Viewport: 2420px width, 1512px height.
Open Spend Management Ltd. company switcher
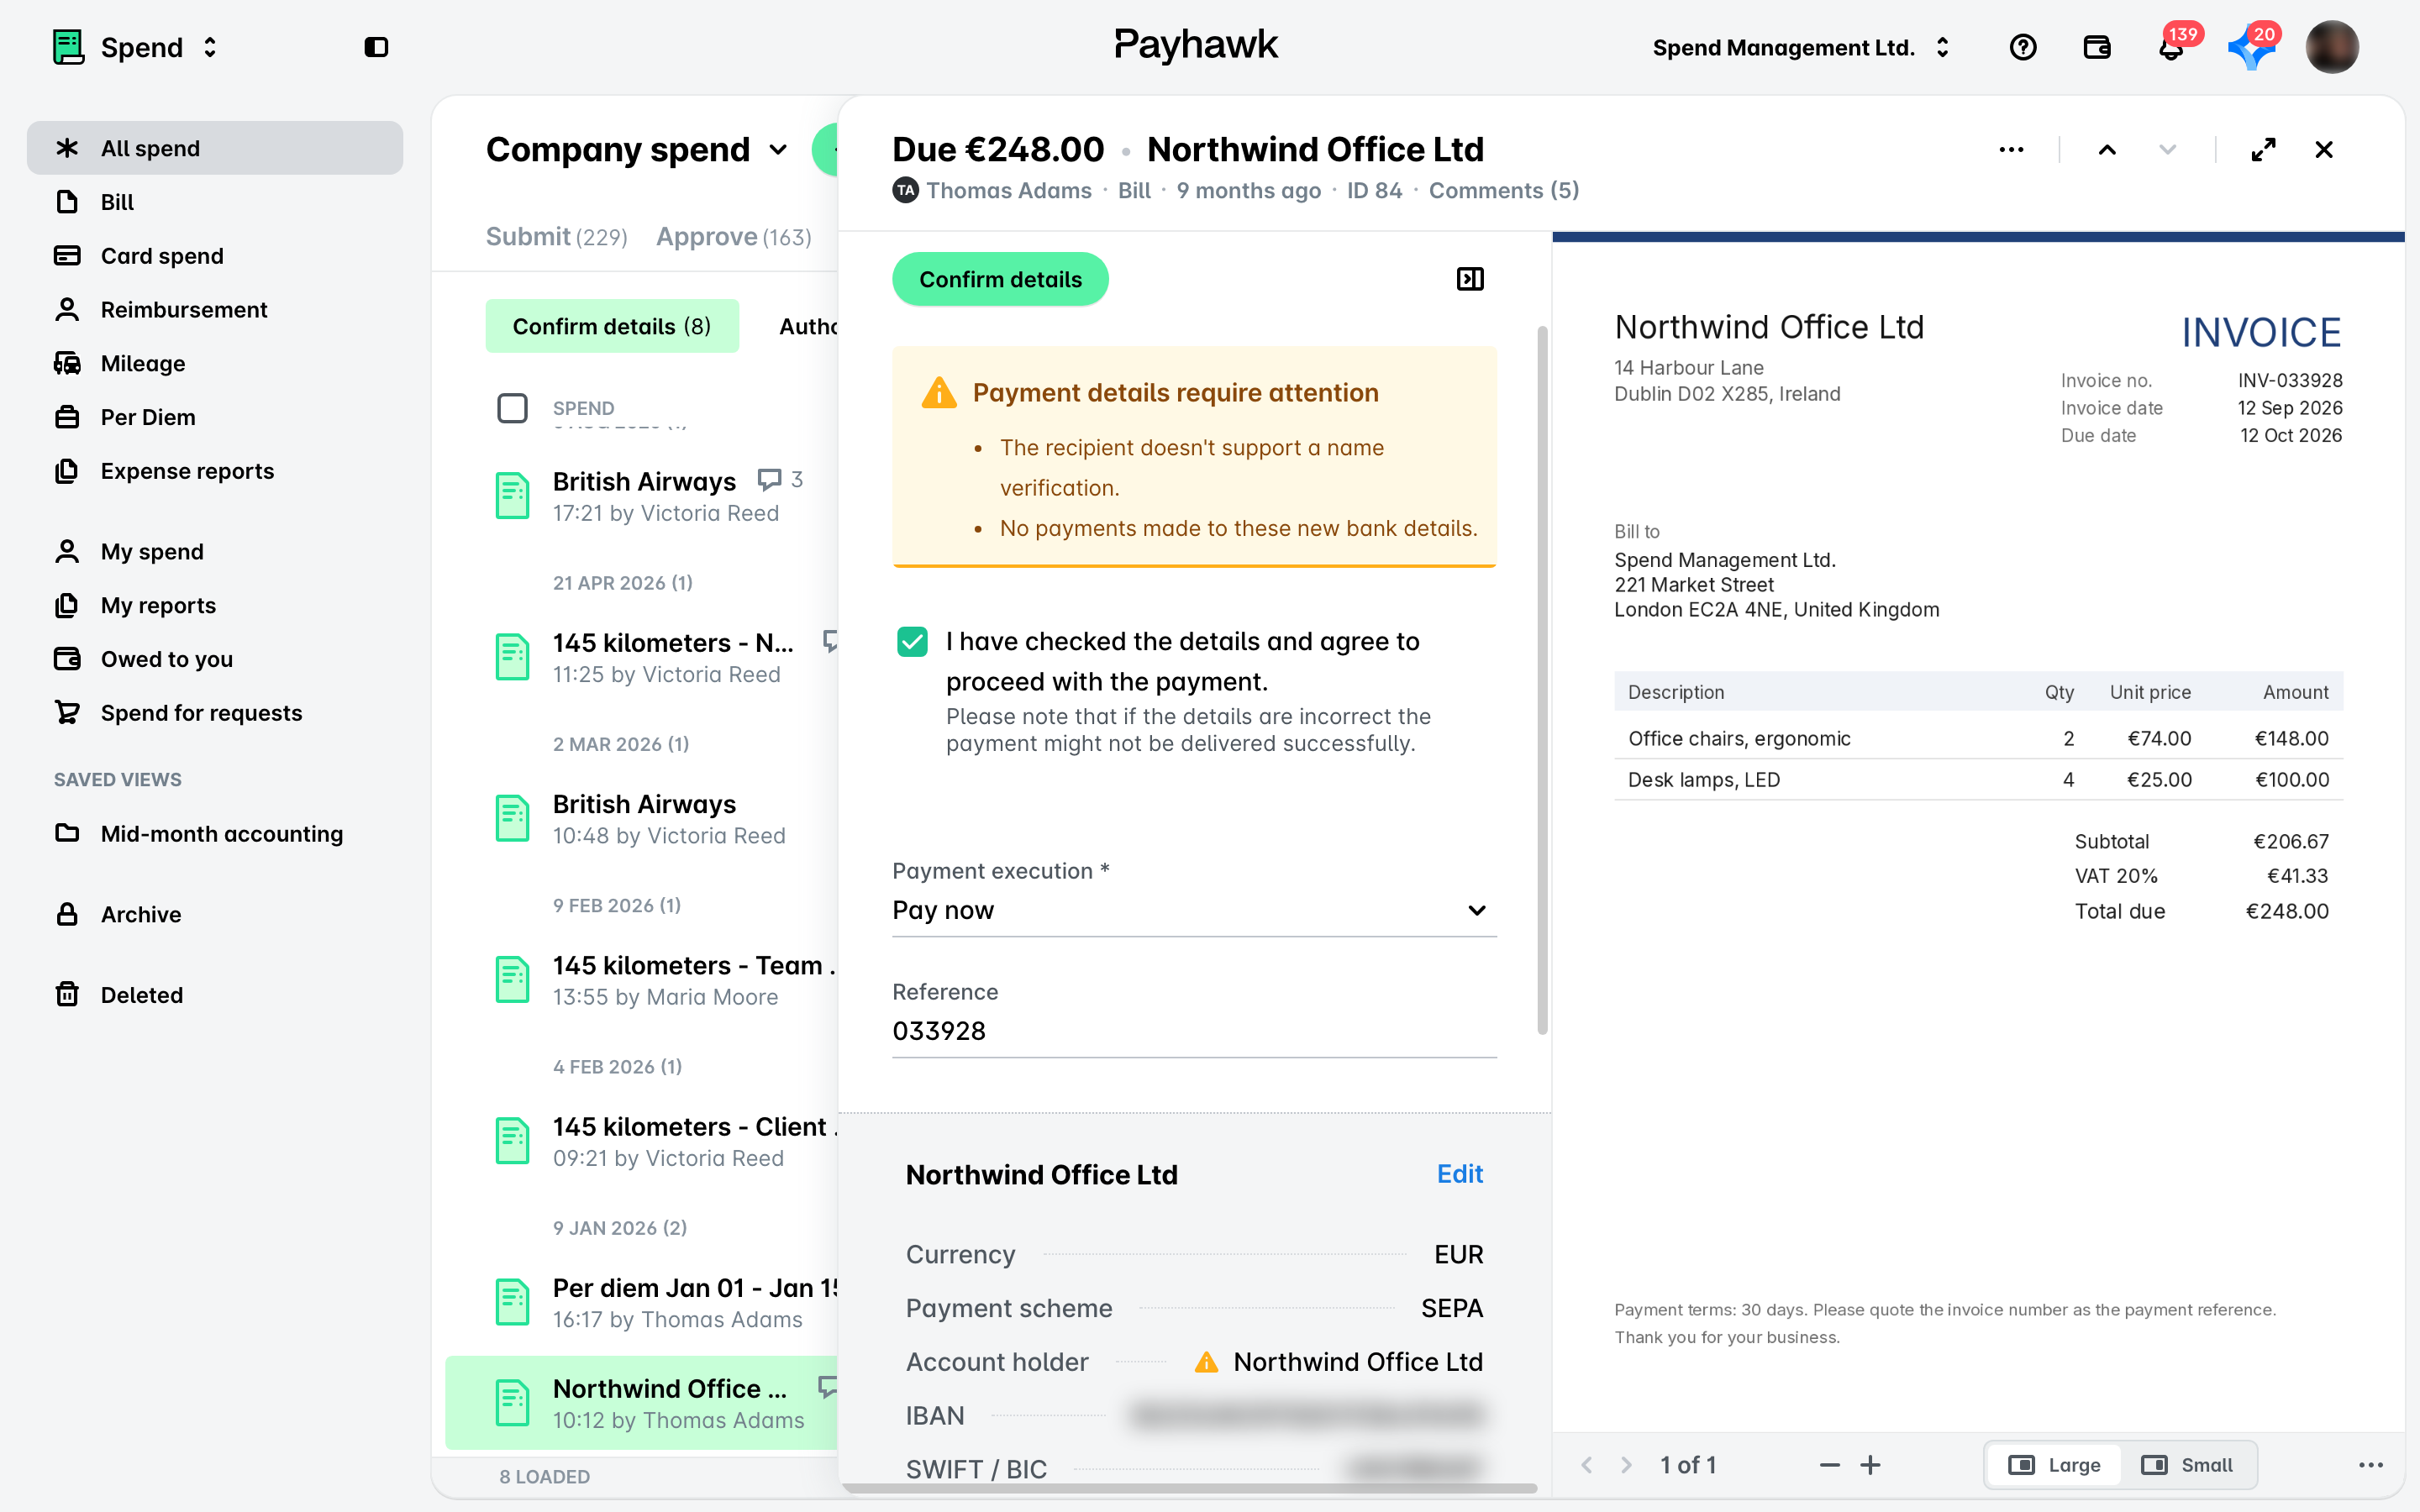1801,47
